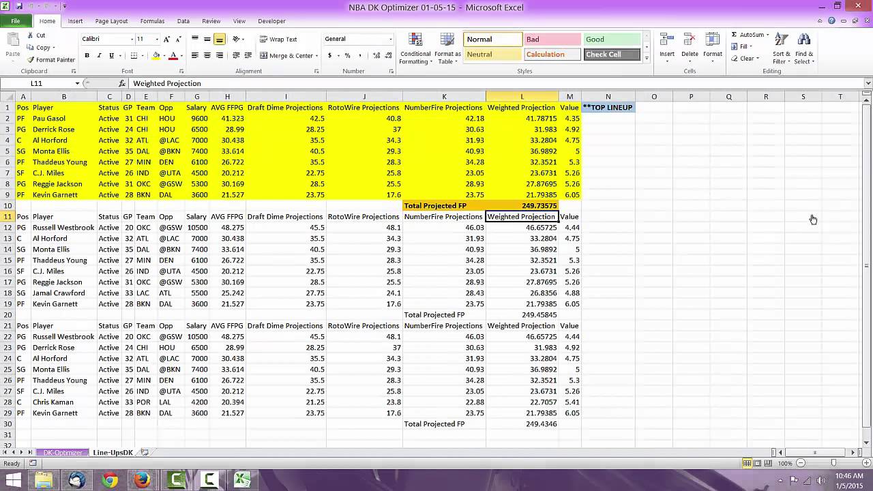
Task: Apply center horizontal alignment
Action: (x=207, y=55)
